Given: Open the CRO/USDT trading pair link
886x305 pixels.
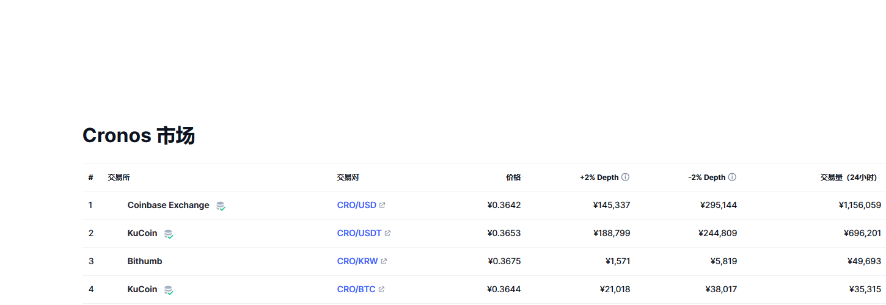Looking at the screenshot, I should 359,234.
